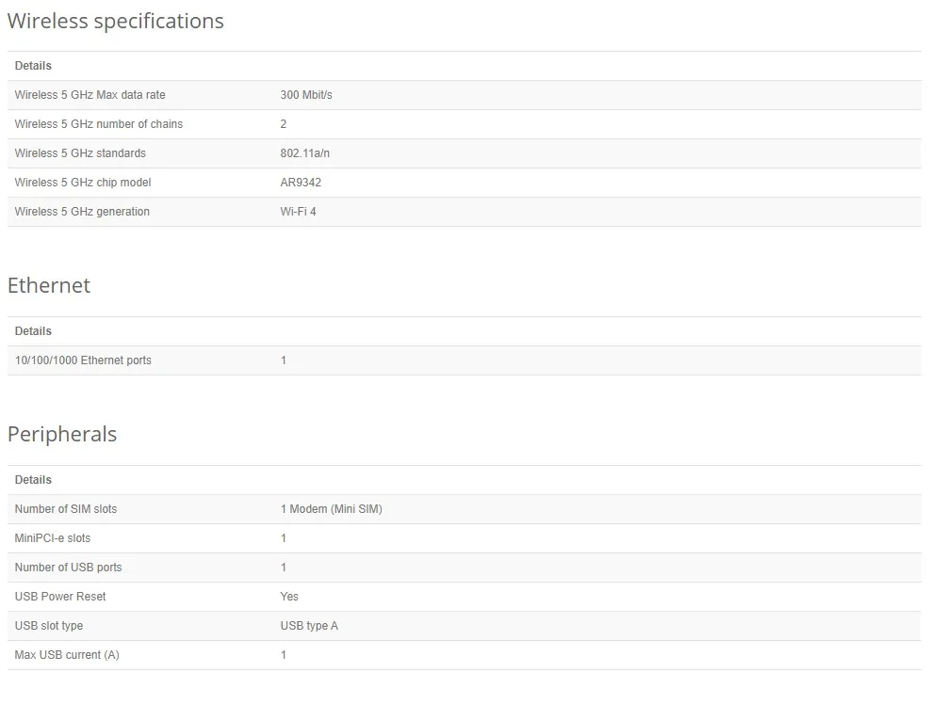The height and width of the screenshot is (704, 929).
Task: Click the USB Power Reset label
Action: tap(60, 597)
